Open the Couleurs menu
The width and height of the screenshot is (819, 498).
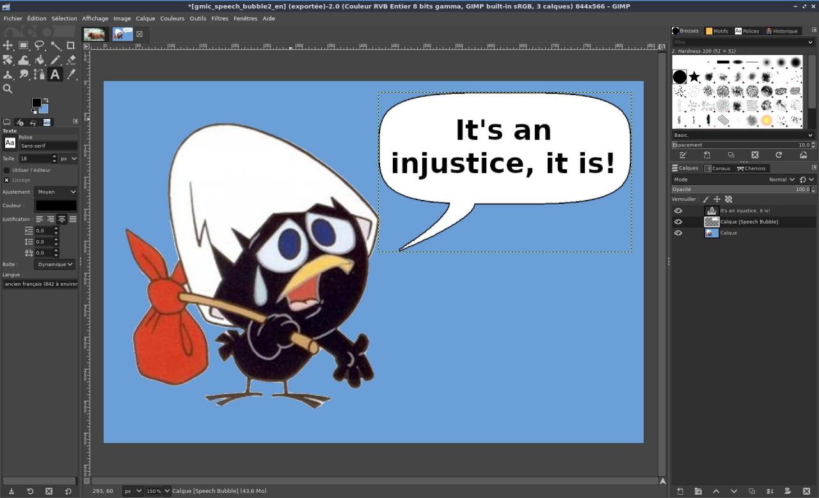[172, 19]
